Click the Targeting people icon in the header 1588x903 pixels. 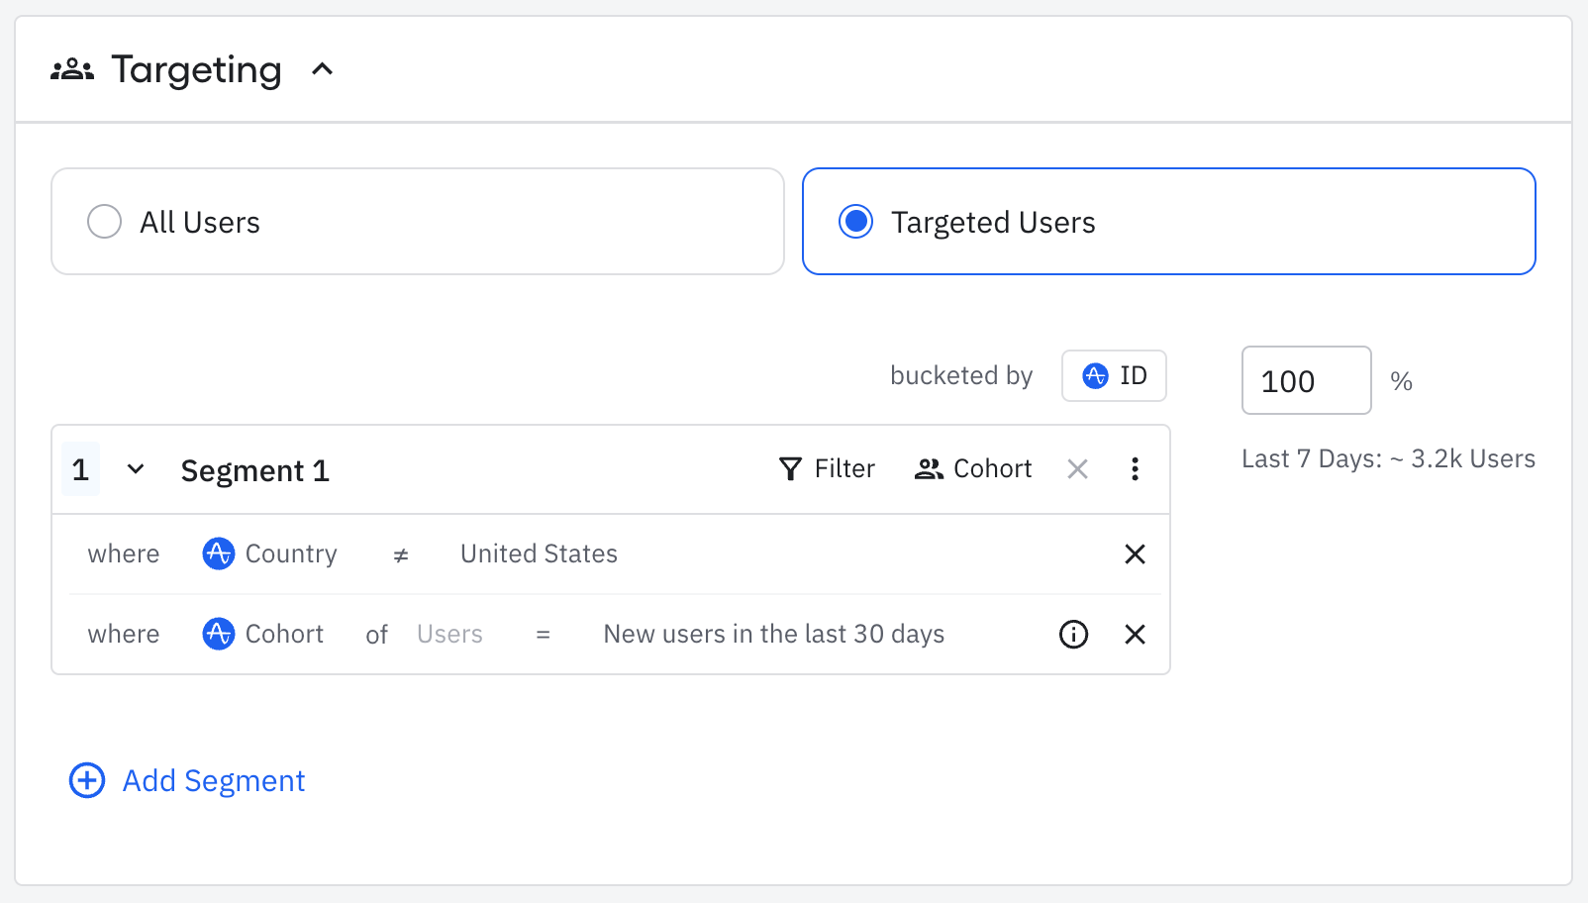click(73, 68)
